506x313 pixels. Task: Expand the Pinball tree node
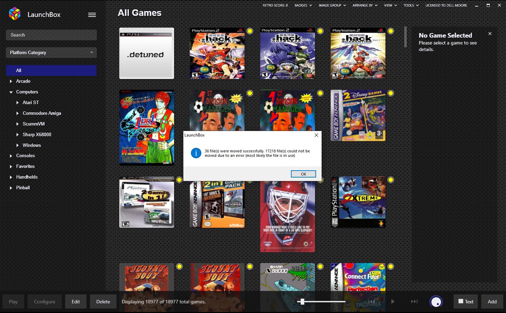pos(11,188)
